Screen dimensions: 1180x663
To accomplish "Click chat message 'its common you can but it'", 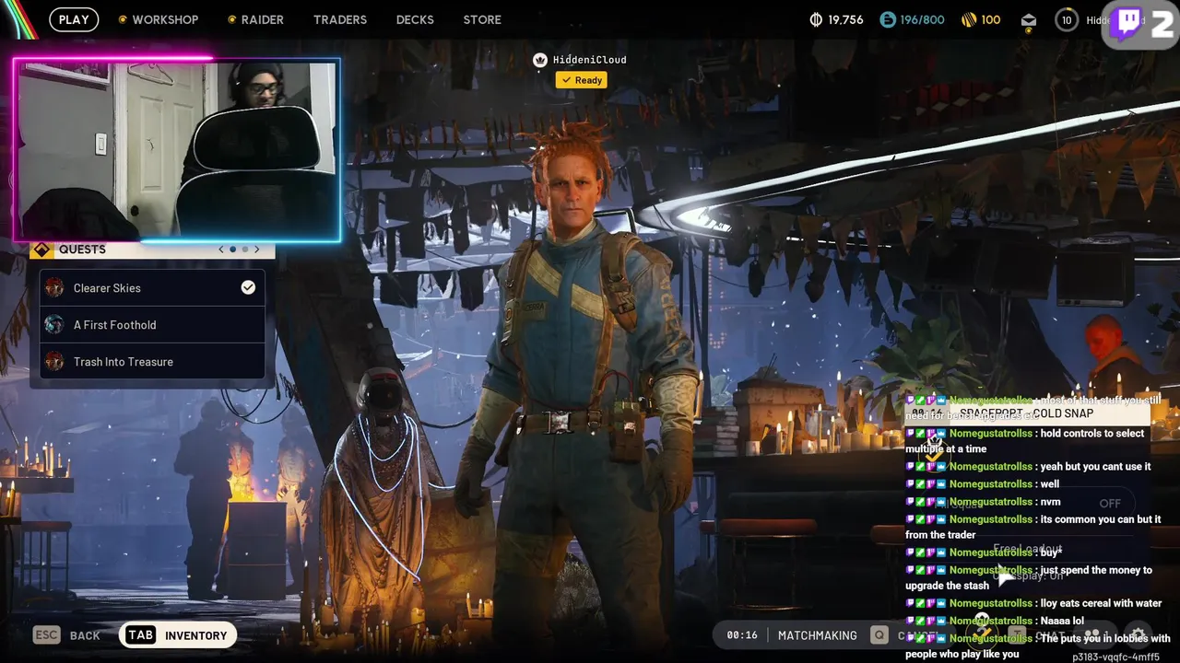I will tap(1033, 527).
